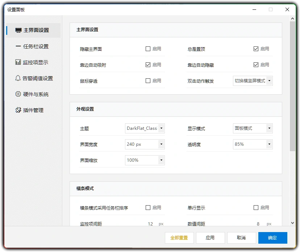The height and width of the screenshot is (252, 300).
Task: Click 数值间距 value 8 field
Action: pyautogui.click(x=258, y=224)
